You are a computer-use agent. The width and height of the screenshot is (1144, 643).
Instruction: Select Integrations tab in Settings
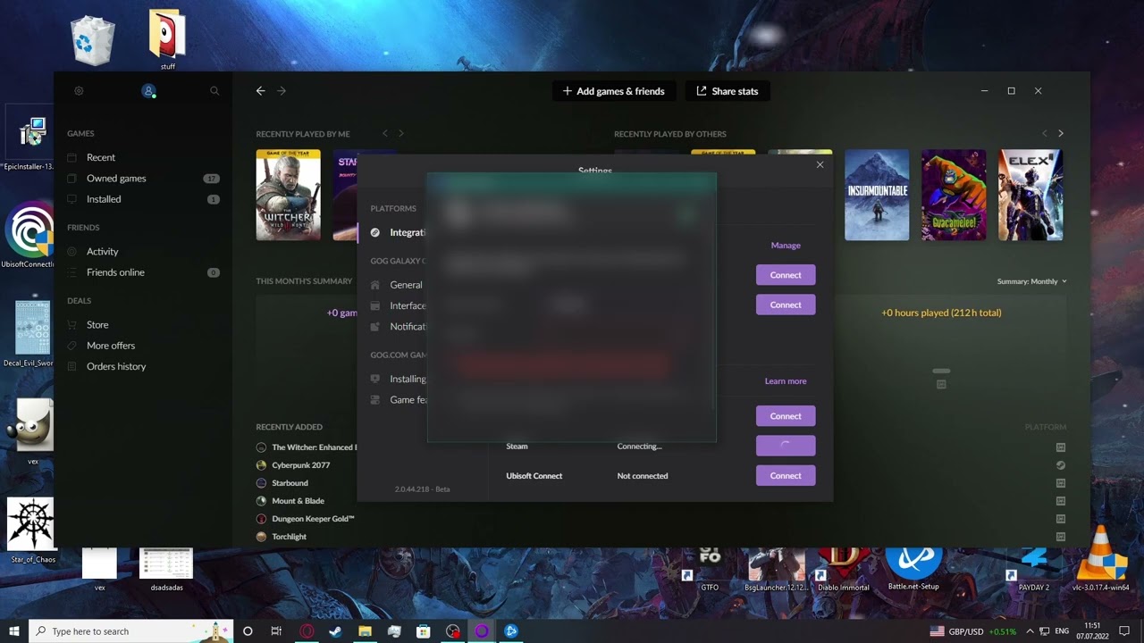[397, 232]
